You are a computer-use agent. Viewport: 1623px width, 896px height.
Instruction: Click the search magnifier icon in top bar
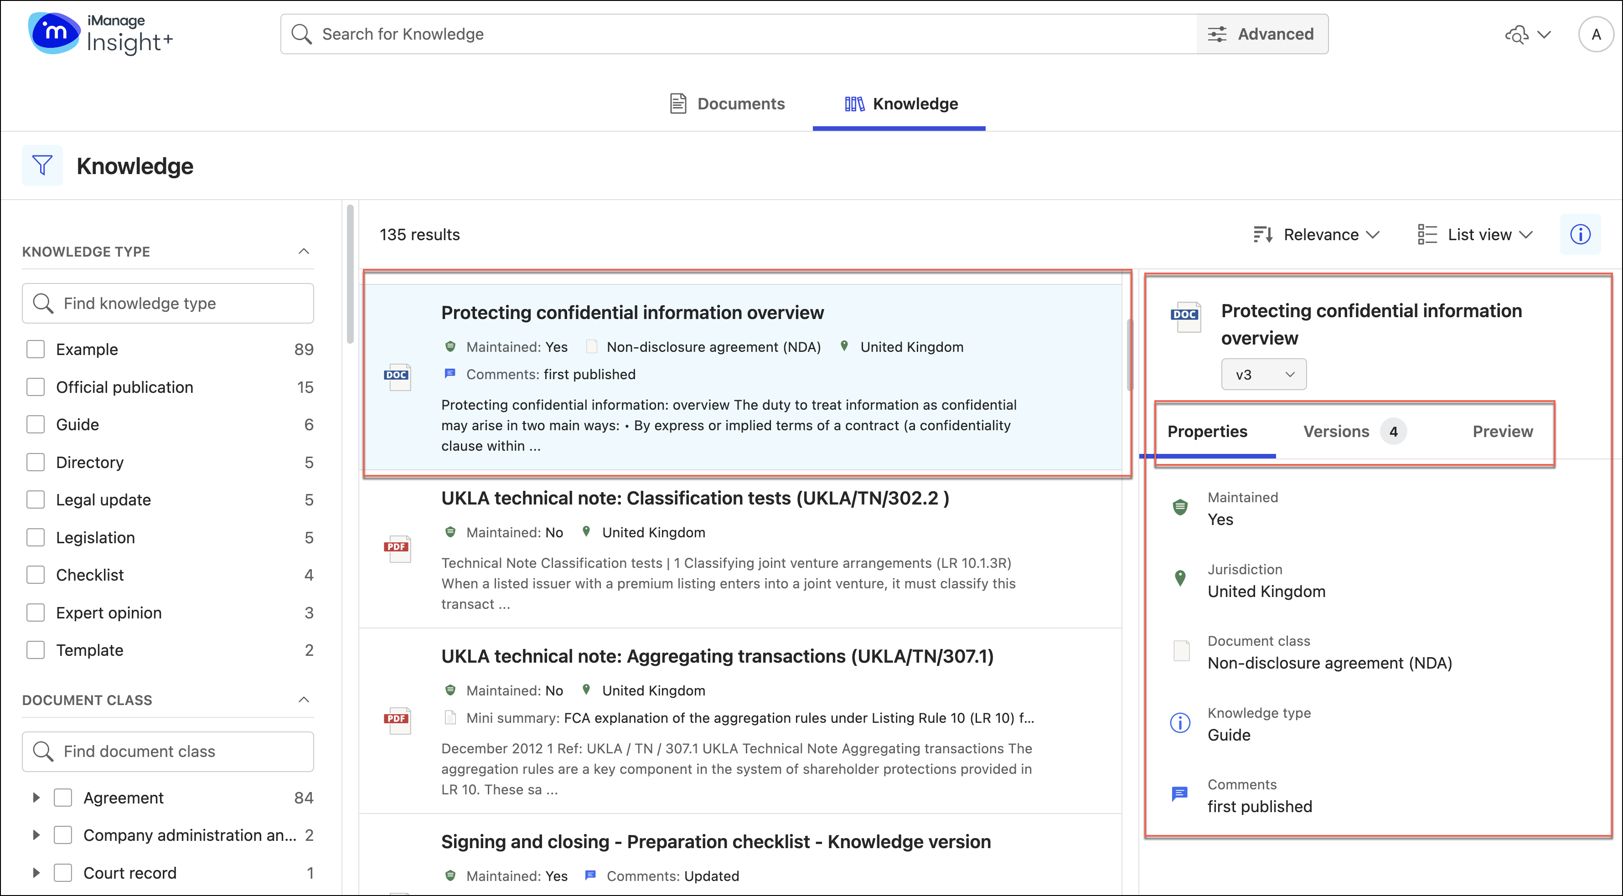pyautogui.click(x=302, y=34)
